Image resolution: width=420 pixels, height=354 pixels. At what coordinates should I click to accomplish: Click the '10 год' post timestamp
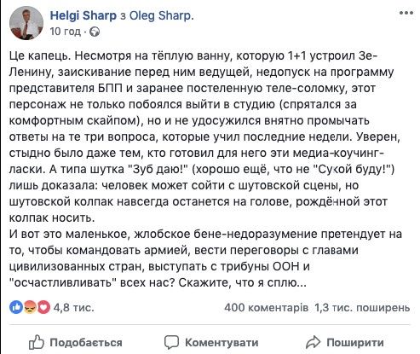pyautogui.click(x=66, y=32)
